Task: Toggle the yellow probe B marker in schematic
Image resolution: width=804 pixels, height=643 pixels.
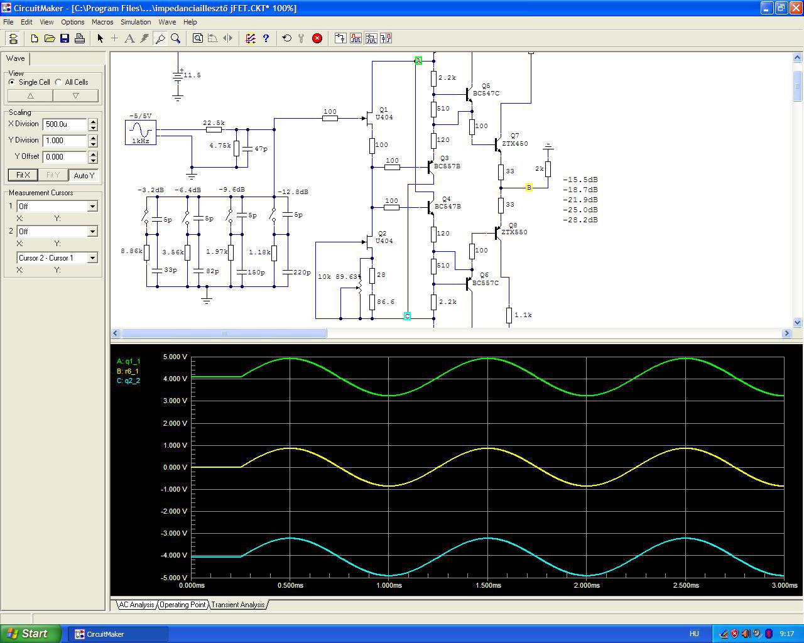Action: (529, 188)
